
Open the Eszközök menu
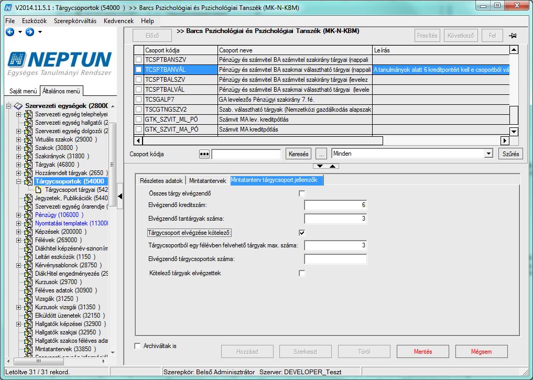click(35, 21)
